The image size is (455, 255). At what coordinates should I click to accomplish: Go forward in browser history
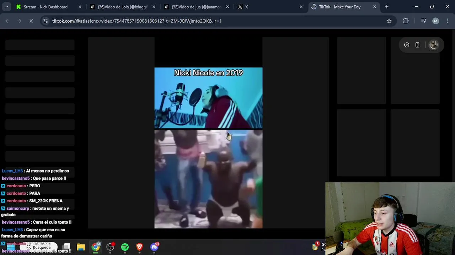[x=19, y=21]
